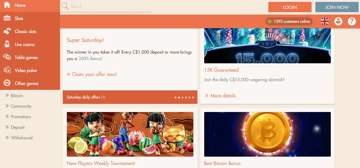Jump to the last carousel dot of daily offers
Screen dimensions: 360x168
pos(193,97)
